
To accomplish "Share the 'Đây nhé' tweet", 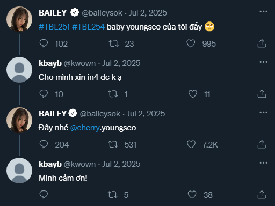I will pos(262,144).
